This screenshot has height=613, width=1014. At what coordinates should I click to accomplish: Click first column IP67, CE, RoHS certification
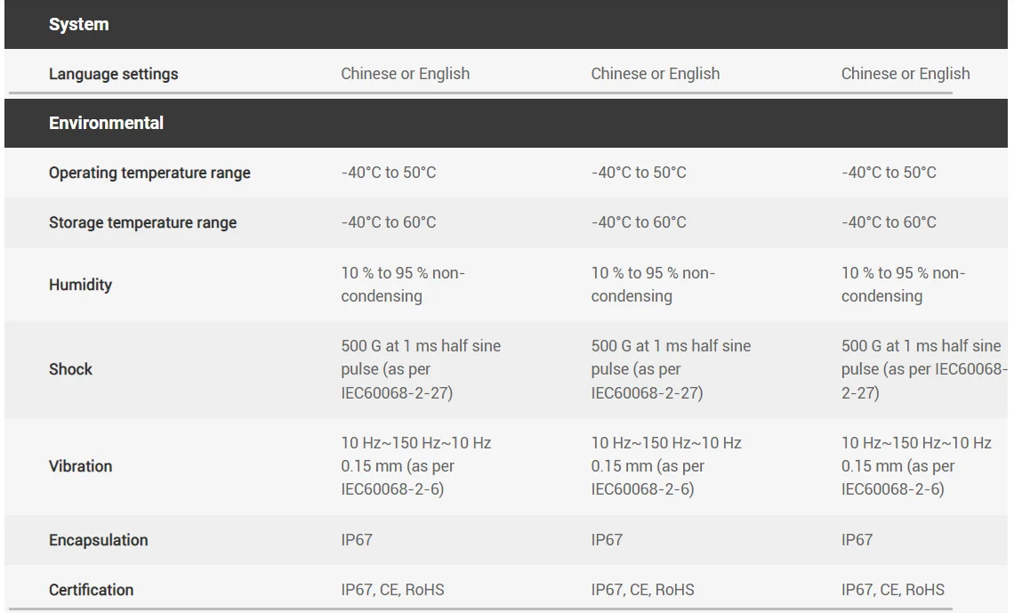[x=392, y=590]
